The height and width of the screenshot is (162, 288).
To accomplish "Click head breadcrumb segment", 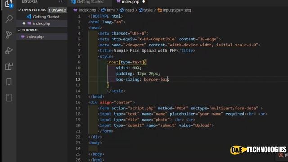I will click(129, 10).
